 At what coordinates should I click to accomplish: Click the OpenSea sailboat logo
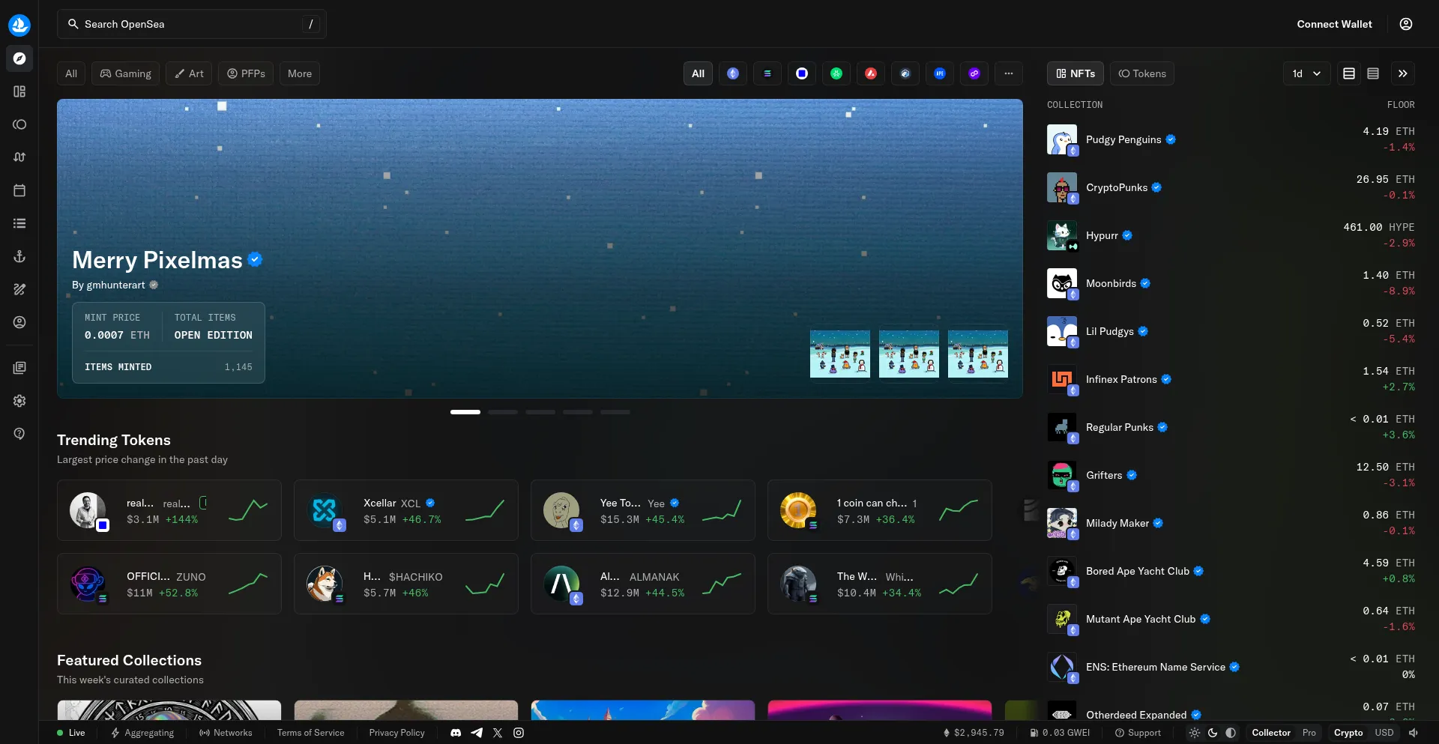(19, 25)
